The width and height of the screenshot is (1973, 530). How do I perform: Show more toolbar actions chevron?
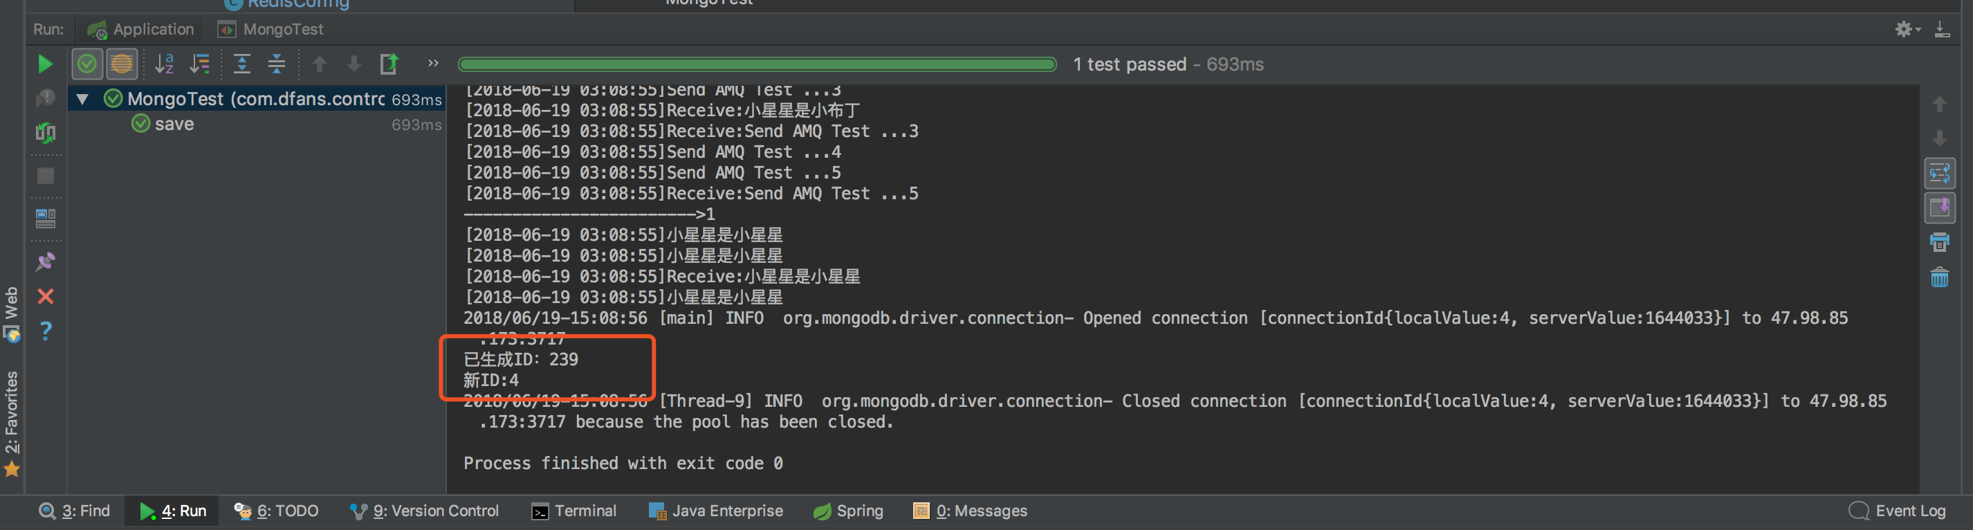(x=434, y=63)
